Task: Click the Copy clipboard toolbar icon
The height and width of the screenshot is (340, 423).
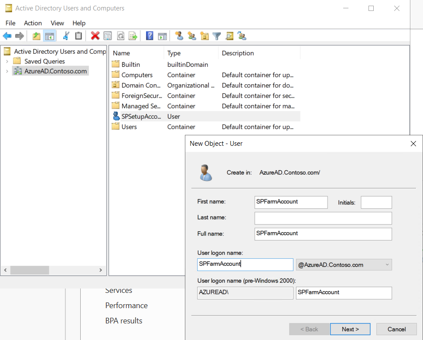Action: tap(78, 36)
